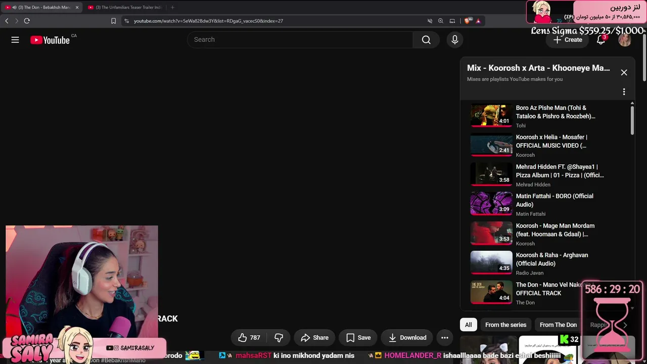This screenshot has width=647, height=364.
Task: Click the Brave Rewards triangle icon
Action: [x=478, y=21]
